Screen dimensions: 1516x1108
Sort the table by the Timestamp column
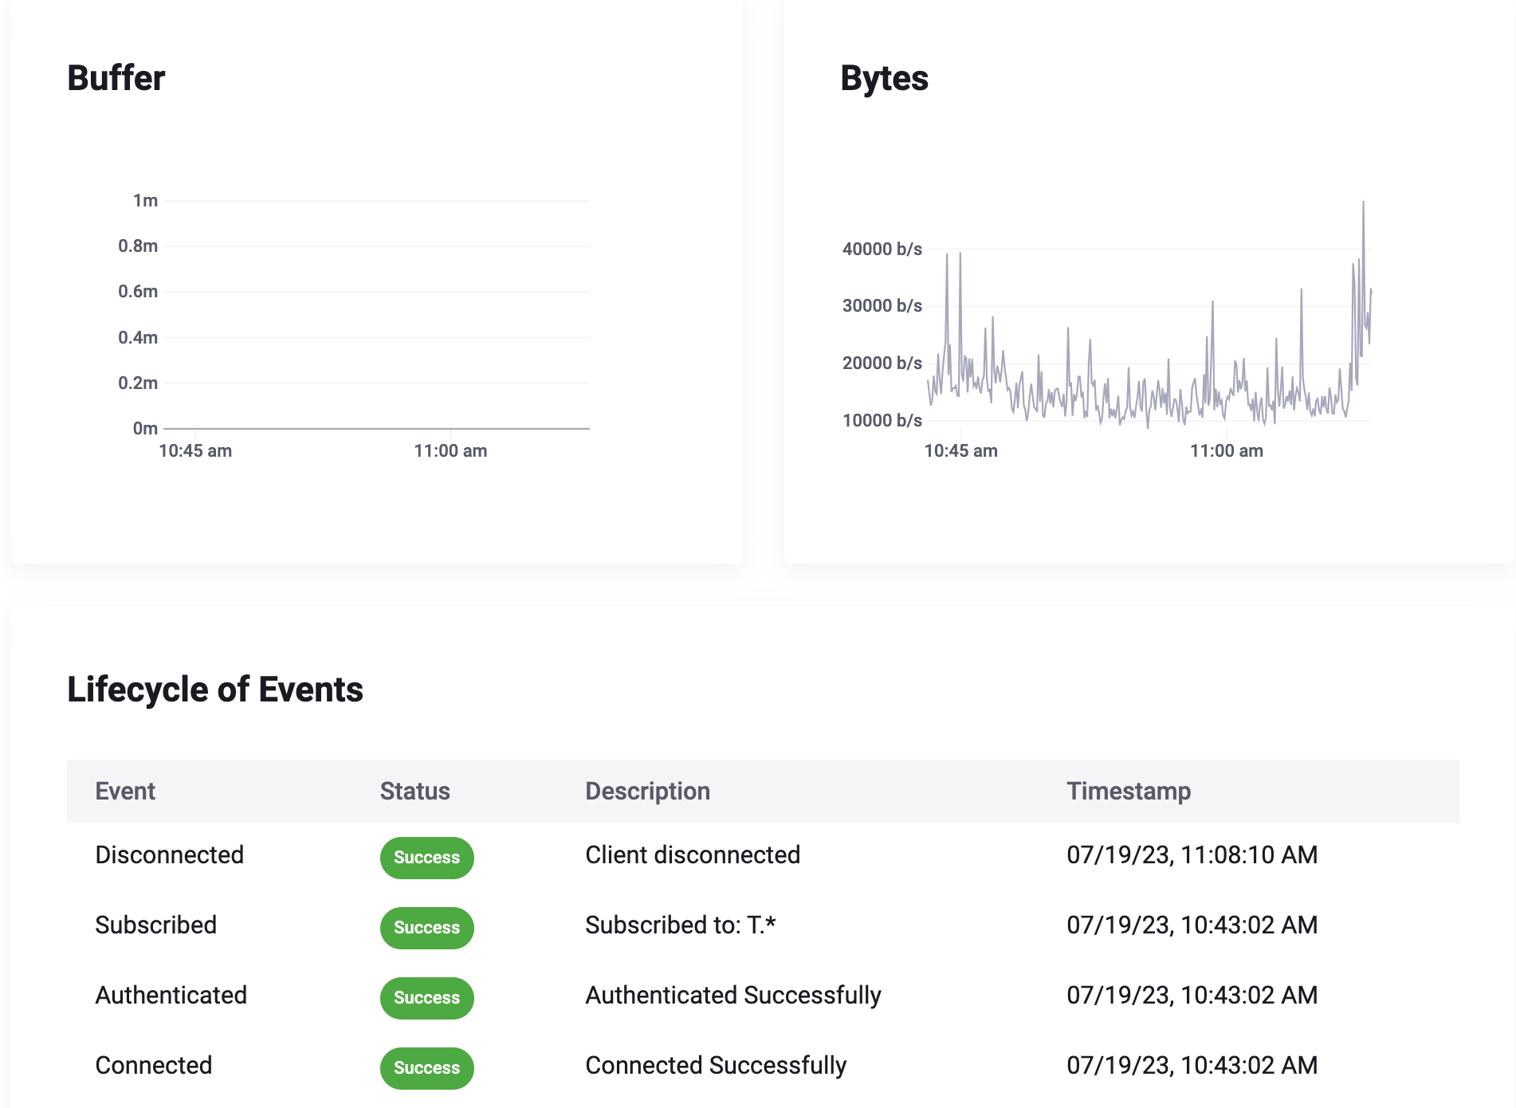coord(1129,791)
